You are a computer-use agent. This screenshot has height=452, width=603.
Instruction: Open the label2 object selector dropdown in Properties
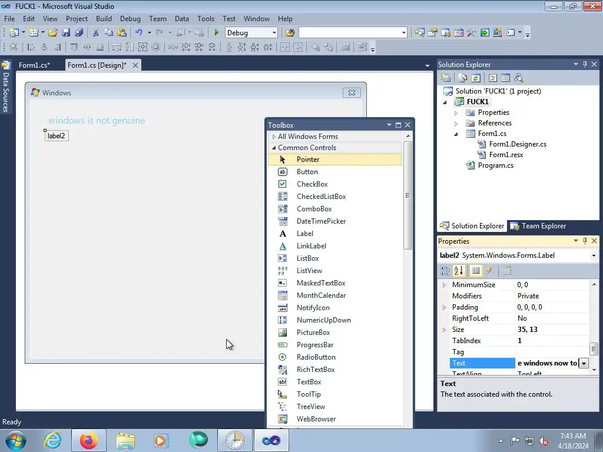(594, 255)
